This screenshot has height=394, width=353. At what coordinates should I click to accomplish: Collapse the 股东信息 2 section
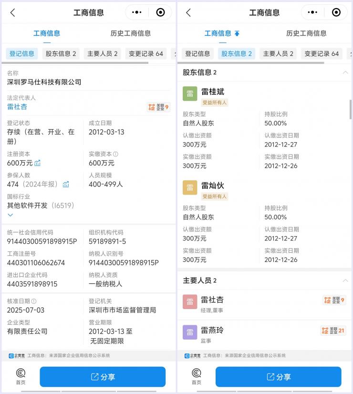pyautogui.click(x=345, y=73)
